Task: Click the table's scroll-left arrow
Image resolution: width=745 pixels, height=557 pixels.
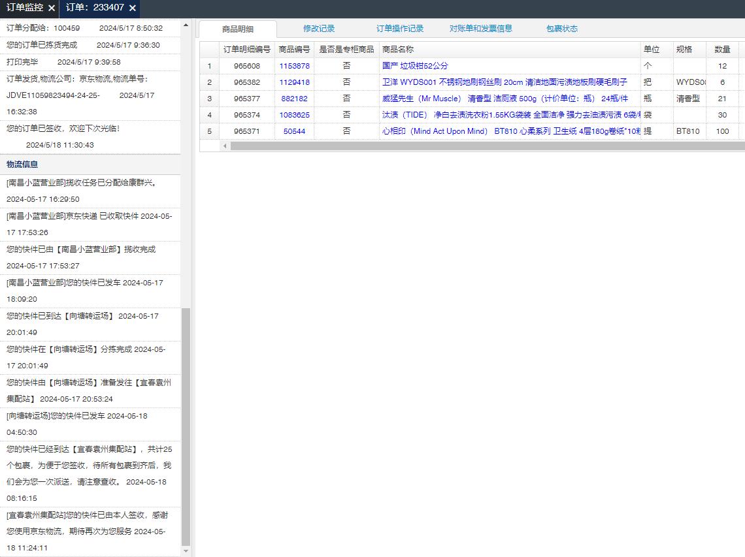Action: tap(225, 146)
